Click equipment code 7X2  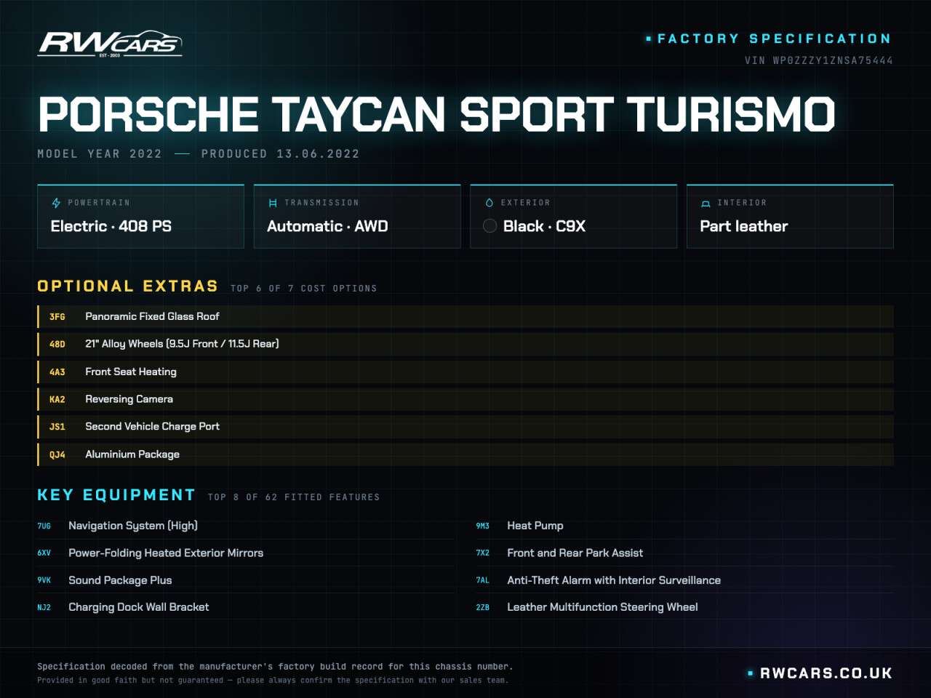[x=483, y=553]
